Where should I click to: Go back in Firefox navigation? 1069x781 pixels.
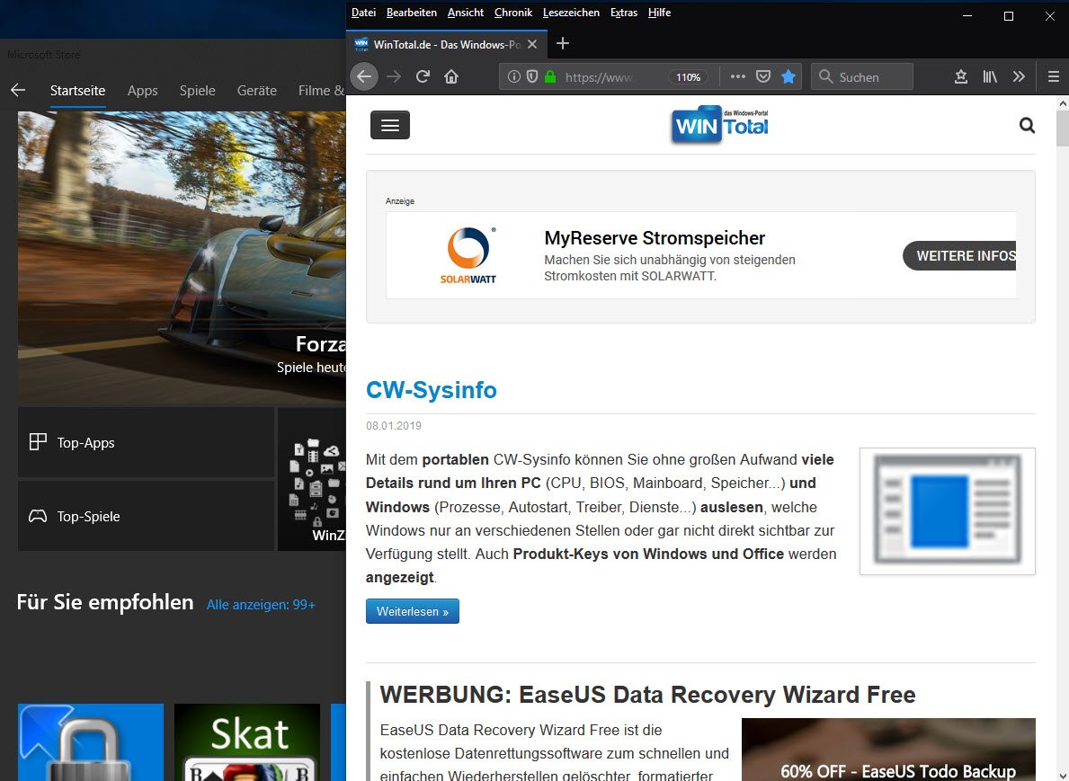[364, 76]
